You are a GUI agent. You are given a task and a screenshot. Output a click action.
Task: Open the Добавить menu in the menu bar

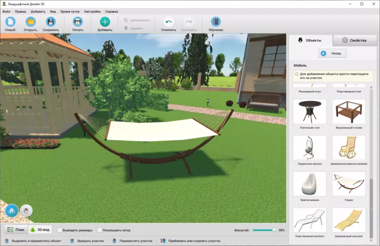38,11
